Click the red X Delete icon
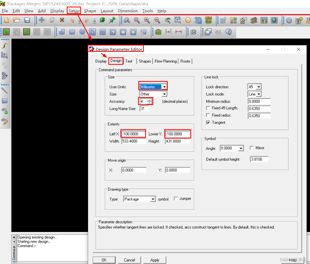Image resolution: width=310 pixels, height=264 pixels. coord(62,20)
